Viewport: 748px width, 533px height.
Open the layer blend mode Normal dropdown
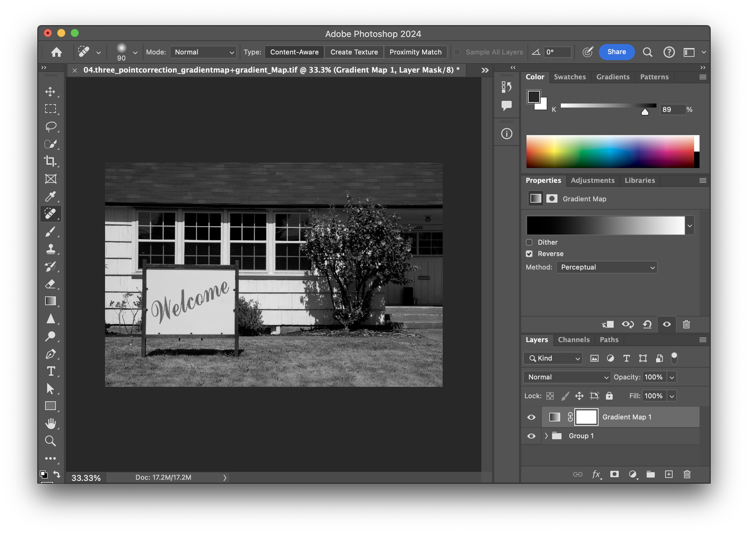(567, 377)
